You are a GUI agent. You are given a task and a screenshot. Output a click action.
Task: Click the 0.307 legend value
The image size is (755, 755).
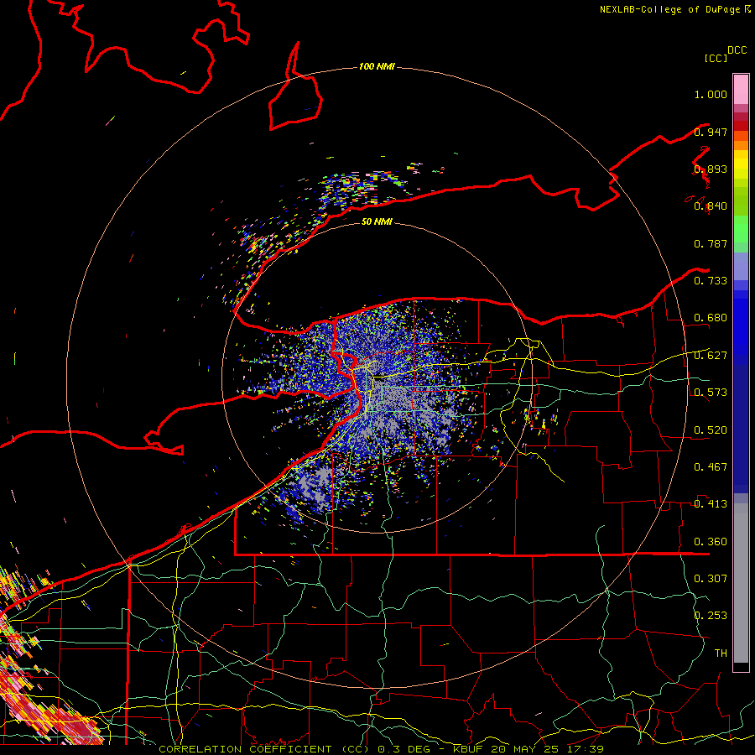(x=711, y=578)
